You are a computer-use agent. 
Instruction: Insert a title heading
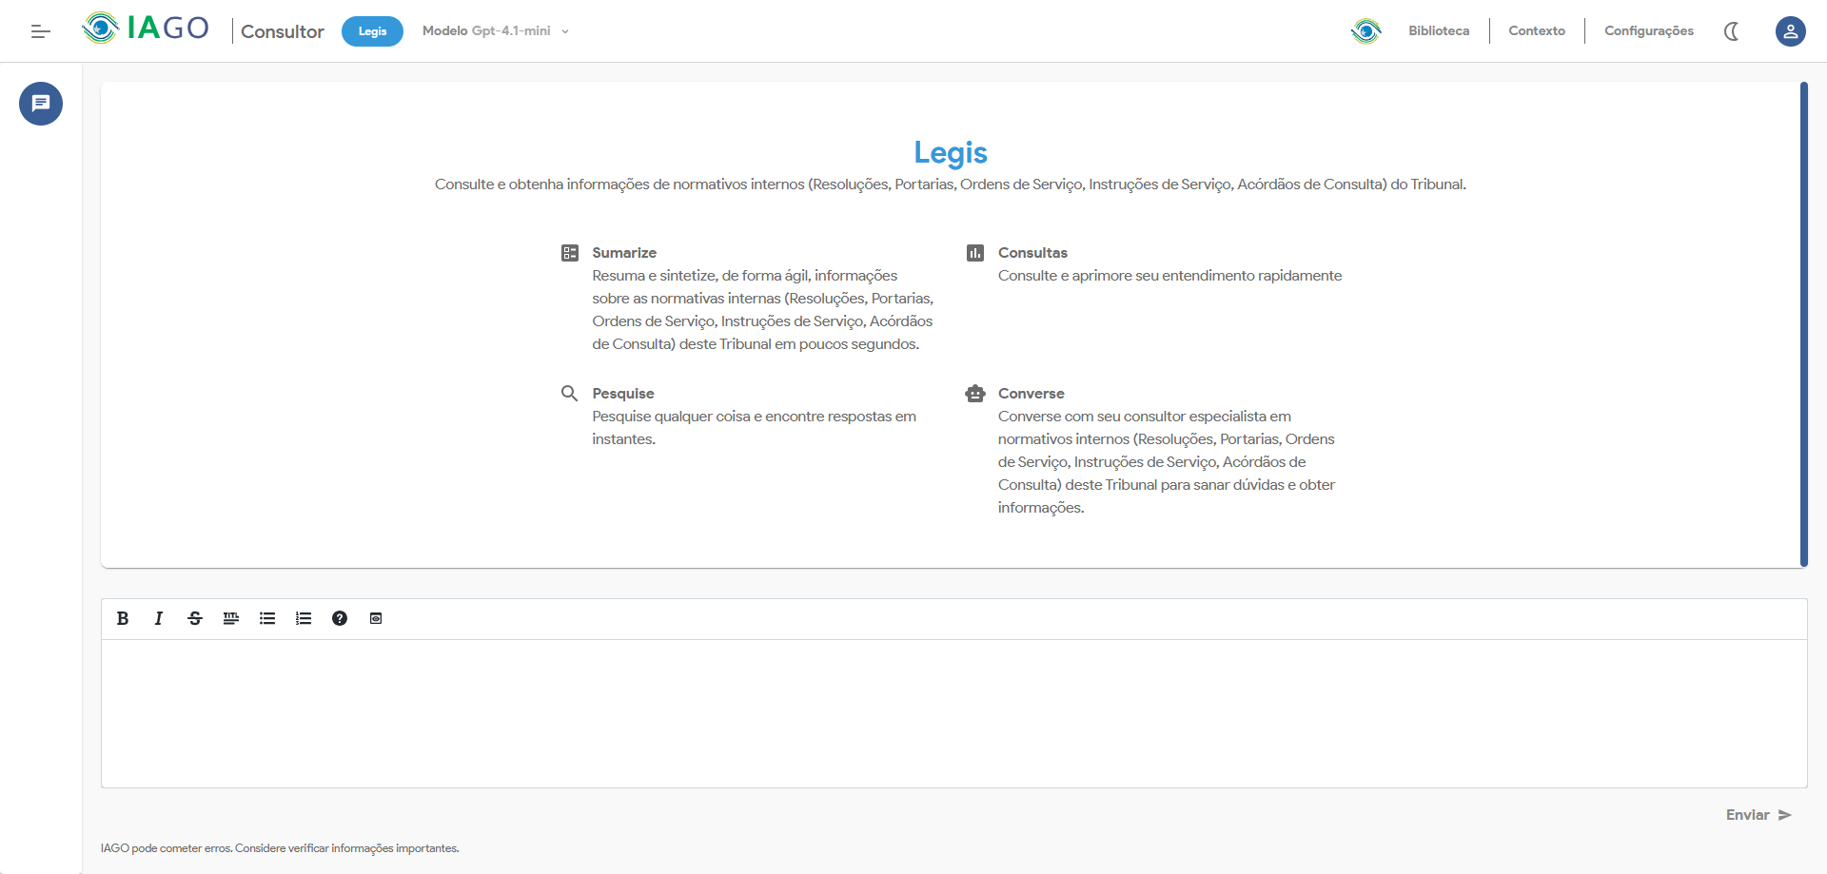[x=231, y=618]
